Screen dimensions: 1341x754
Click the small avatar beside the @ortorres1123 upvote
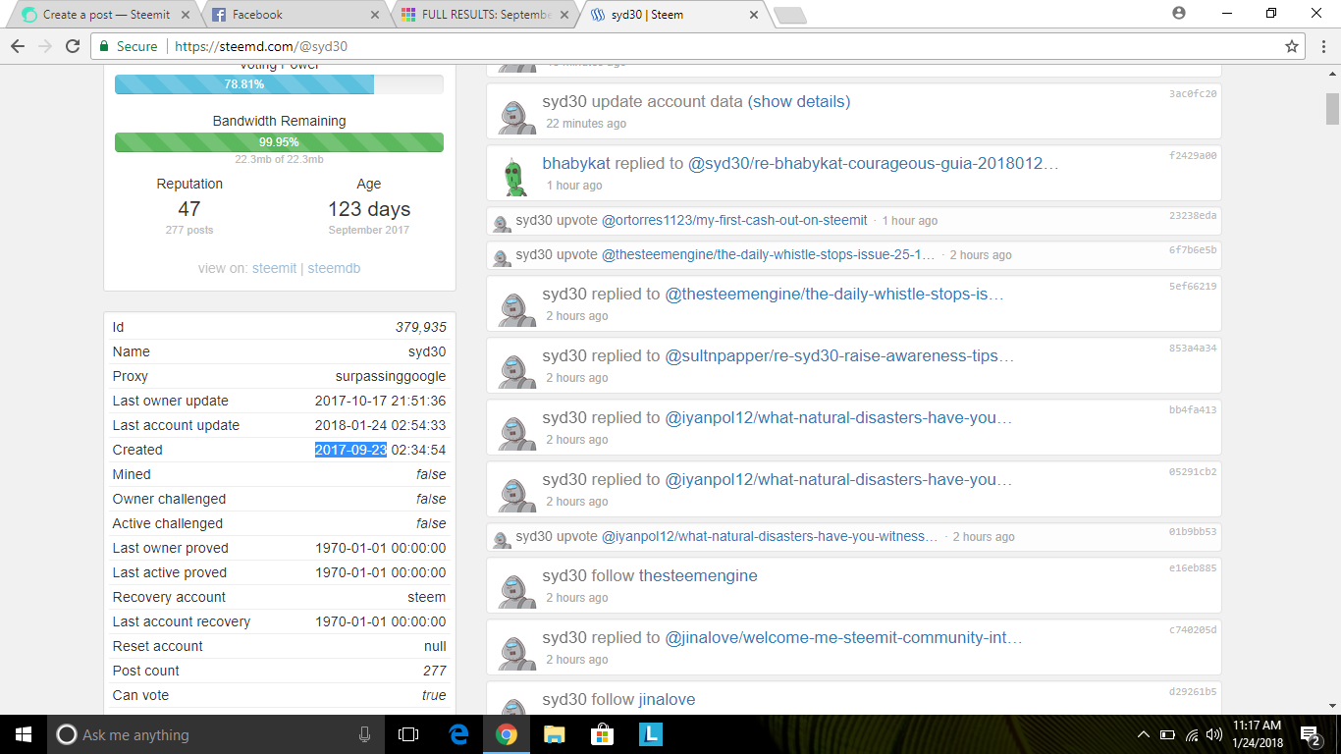click(x=502, y=222)
